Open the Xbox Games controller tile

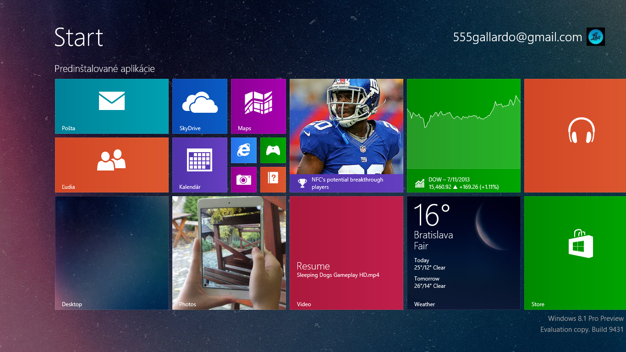[x=273, y=150]
